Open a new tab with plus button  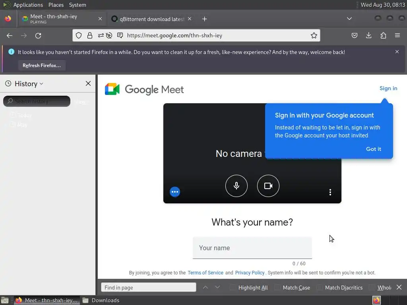click(205, 19)
